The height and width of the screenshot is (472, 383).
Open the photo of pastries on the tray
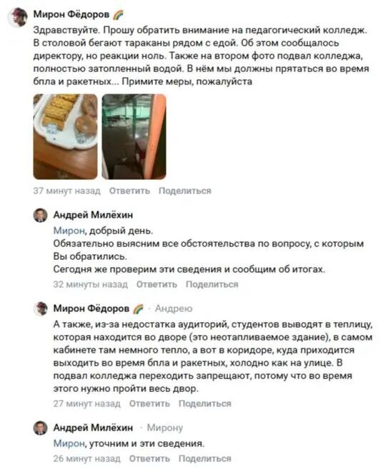pos(66,136)
